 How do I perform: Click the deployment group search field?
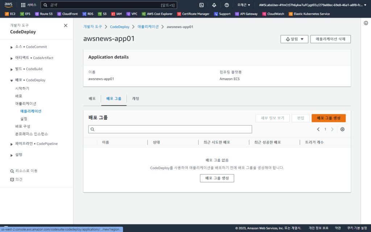170,129
